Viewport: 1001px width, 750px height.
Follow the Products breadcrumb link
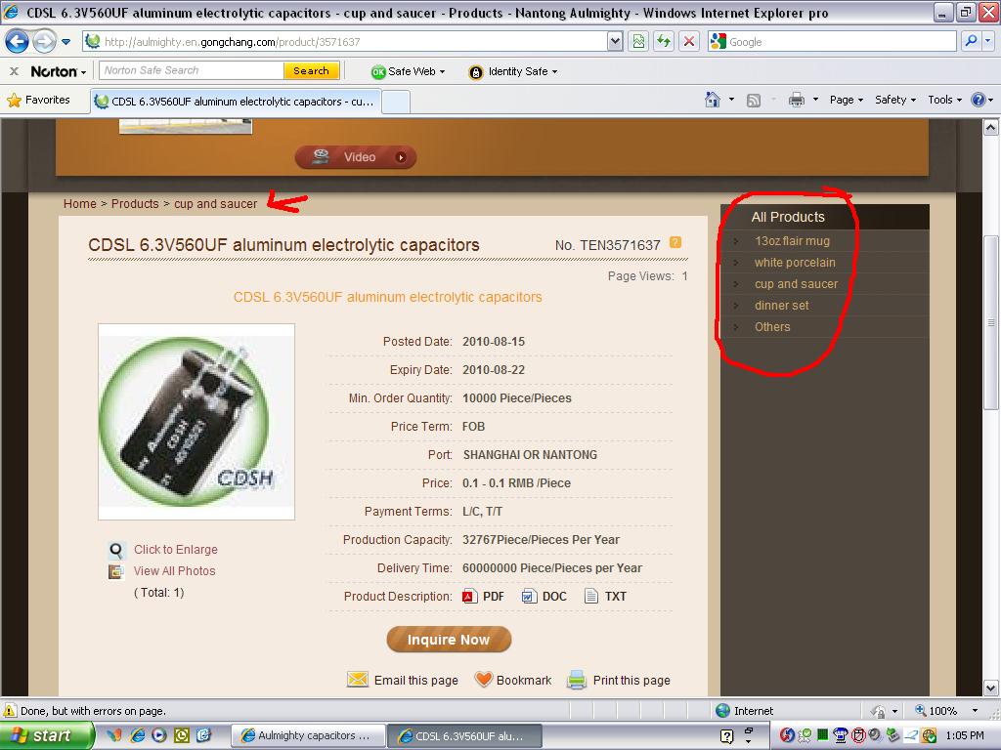(x=135, y=204)
